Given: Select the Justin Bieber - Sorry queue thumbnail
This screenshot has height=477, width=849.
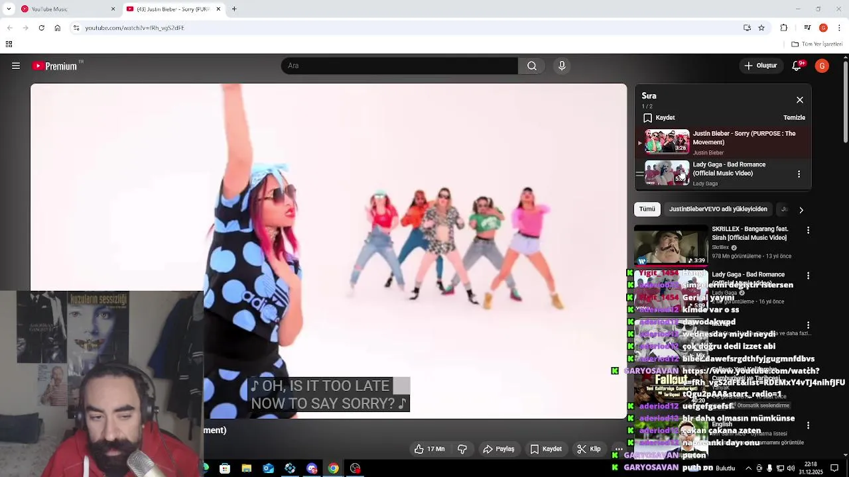Looking at the screenshot, I should pos(667,142).
